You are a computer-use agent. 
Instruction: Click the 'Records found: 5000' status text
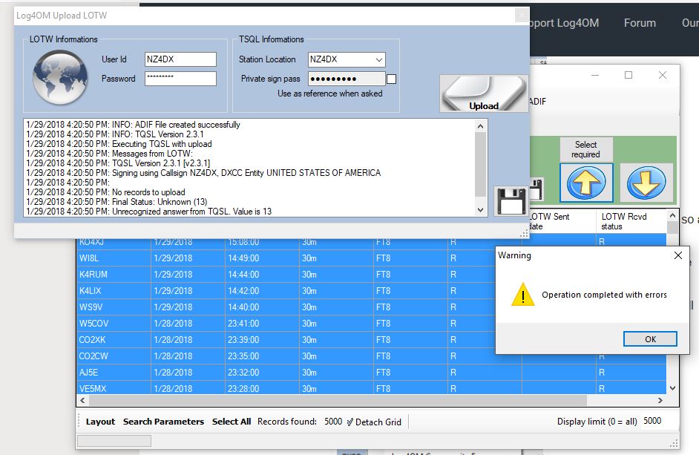click(x=300, y=422)
